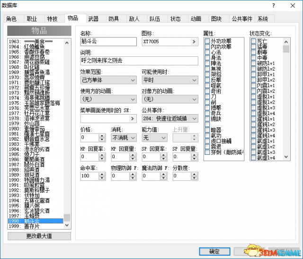Screen dimensions: 303x259
Task: Open the 消耗 dropdown showing 不消耗
Action: click(x=124, y=138)
